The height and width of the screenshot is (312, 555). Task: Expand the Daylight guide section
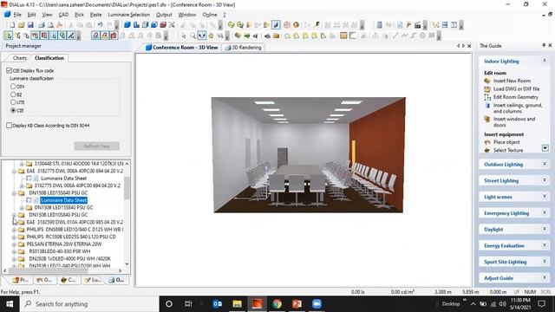click(545, 229)
